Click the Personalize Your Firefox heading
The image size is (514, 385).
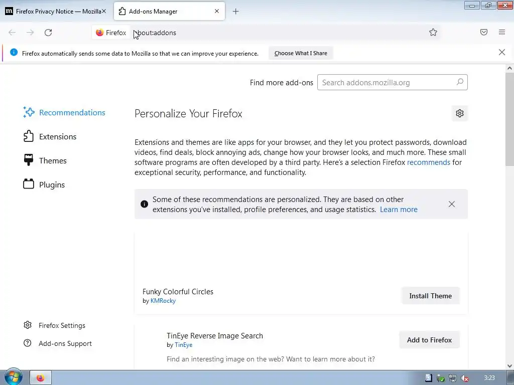[188, 114]
